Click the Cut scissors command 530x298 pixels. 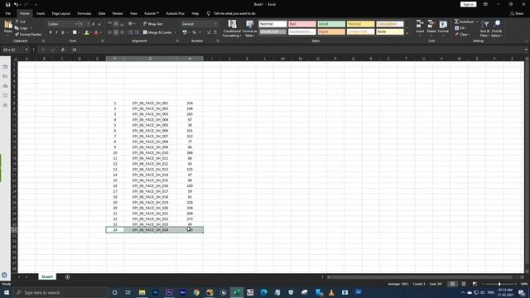point(20,22)
